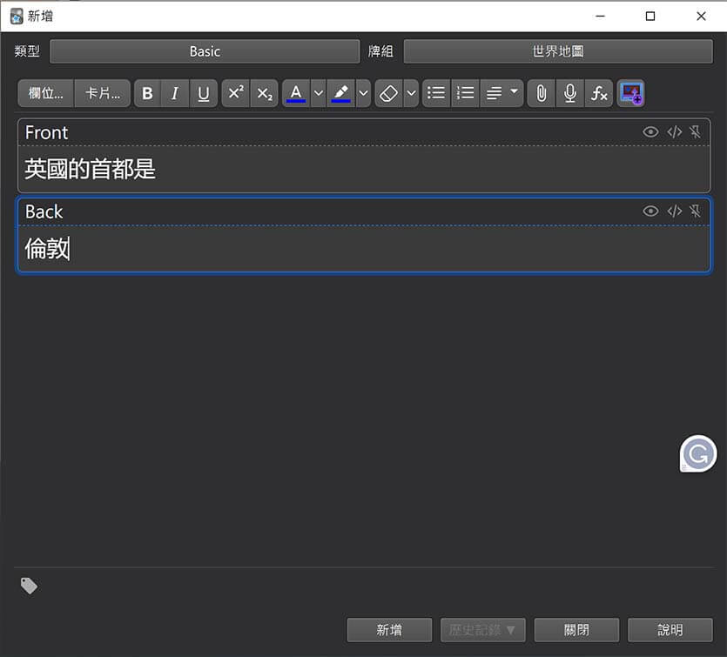Viewport: 727px width, 657px height.
Task: Insert an unordered bullet list
Action: coord(436,93)
